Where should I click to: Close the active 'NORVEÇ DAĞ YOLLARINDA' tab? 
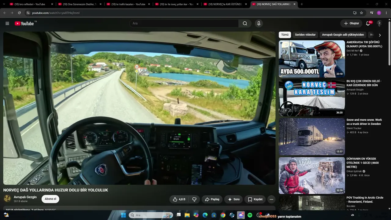pos(294,4)
